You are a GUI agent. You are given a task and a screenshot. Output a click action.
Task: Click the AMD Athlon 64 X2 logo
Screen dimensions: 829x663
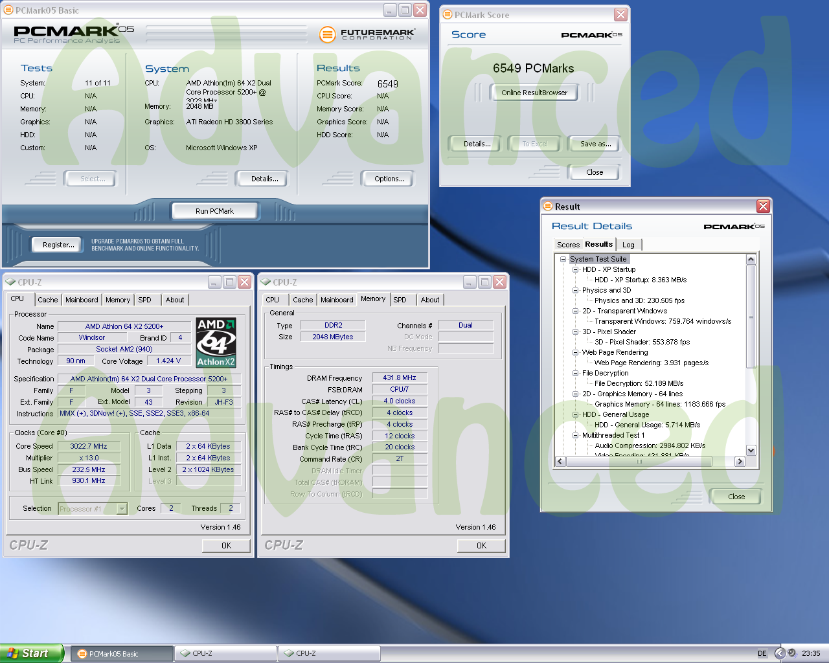[216, 343]
